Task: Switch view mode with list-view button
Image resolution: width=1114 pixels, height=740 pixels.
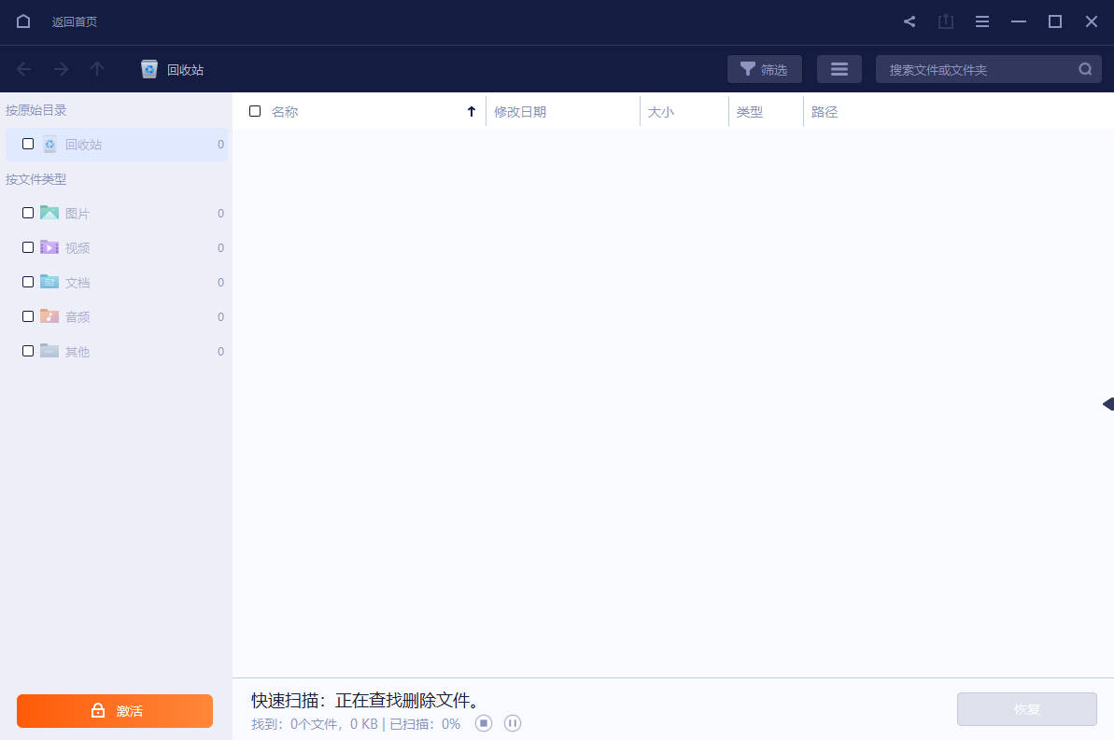Action: coord(839,69)
